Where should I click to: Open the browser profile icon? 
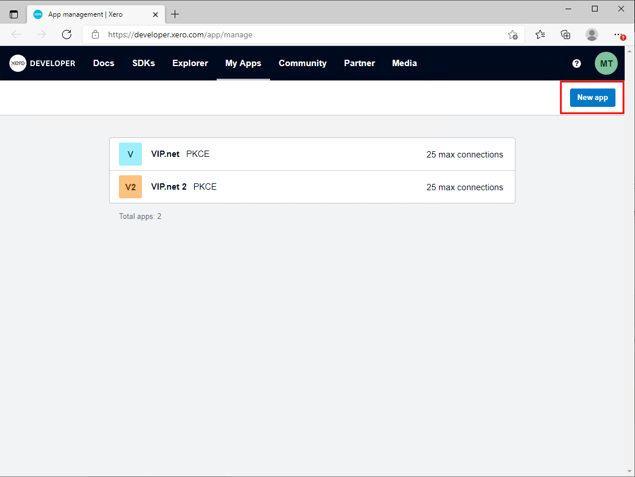click(592, 35)
